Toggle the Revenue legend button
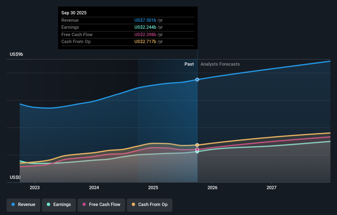 click(24, 205)
